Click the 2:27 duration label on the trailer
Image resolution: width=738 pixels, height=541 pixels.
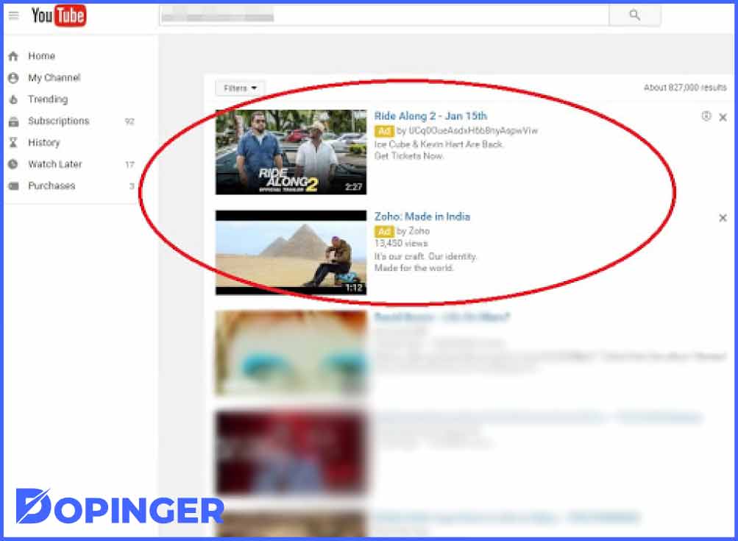tap(354, 186)
